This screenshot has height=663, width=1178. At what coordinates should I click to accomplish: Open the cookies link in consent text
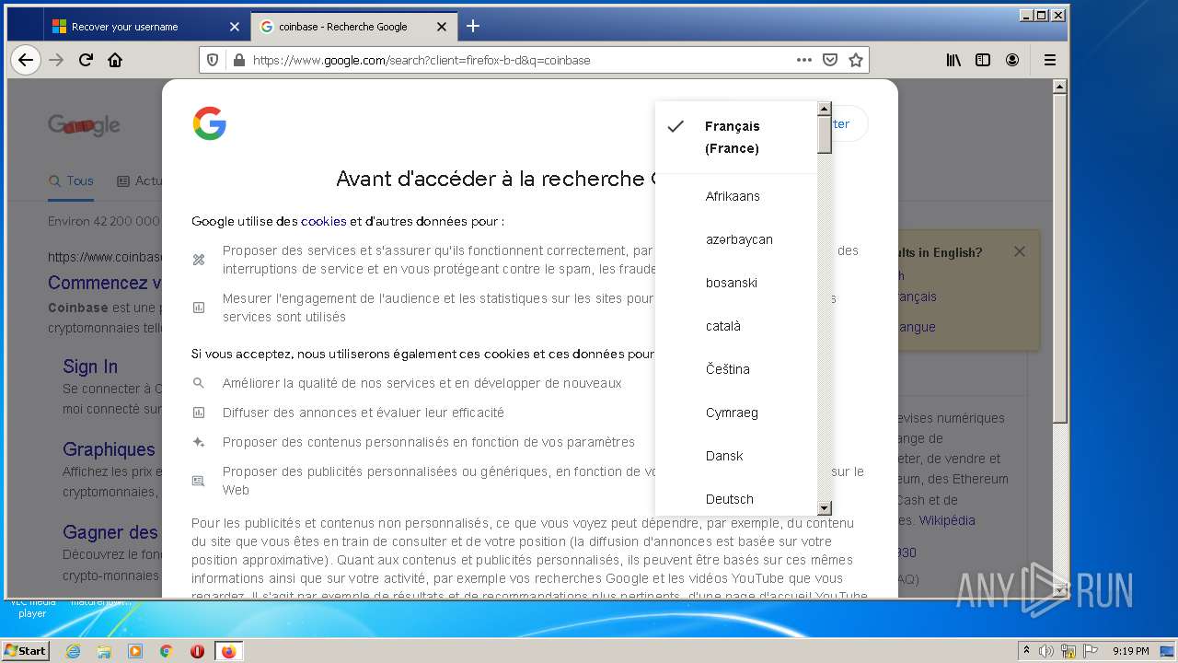(x=323, y=221)
